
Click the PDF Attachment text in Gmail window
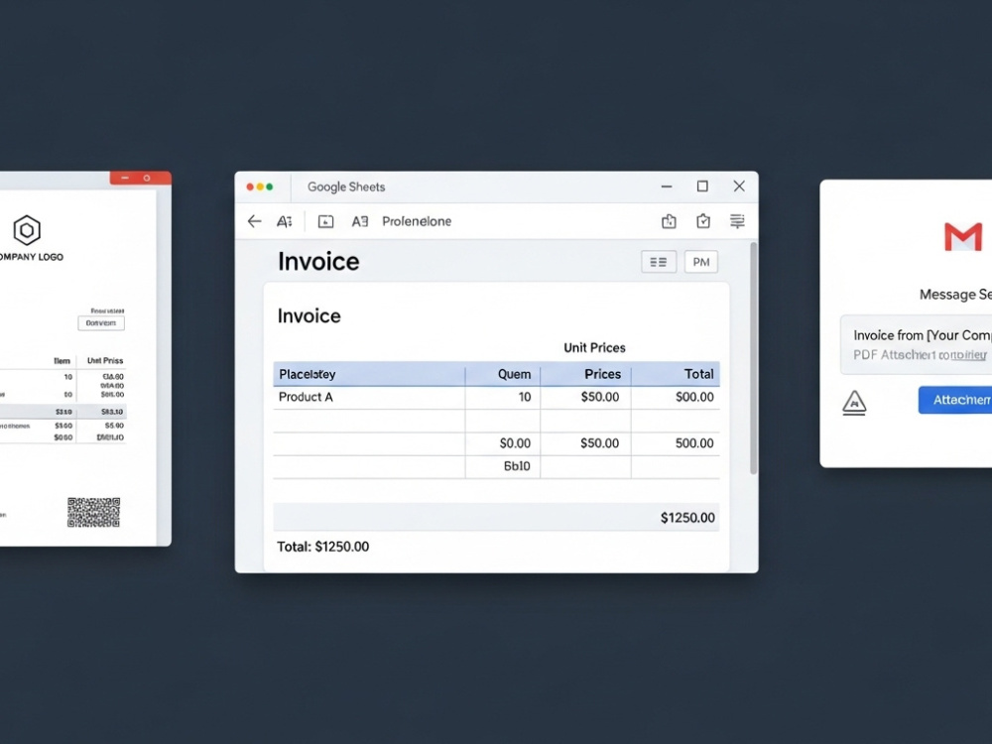[920, 355]
